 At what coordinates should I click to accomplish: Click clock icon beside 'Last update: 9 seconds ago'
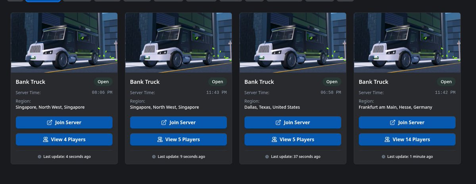154,157
